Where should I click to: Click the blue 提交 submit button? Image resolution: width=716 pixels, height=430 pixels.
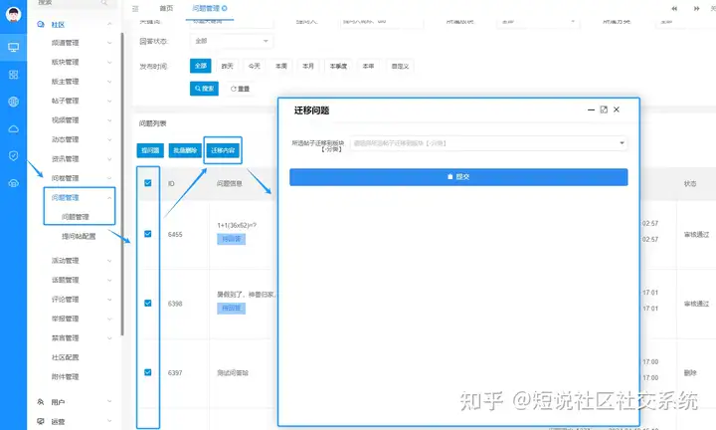pyautogui.click(x=458, y=177)
